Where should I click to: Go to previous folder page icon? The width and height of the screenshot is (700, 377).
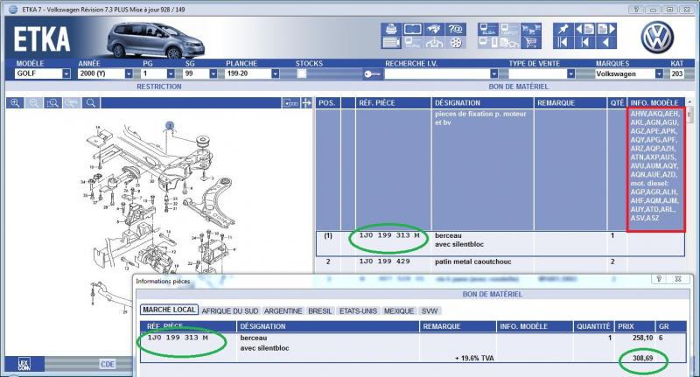[x=584, y=30]
